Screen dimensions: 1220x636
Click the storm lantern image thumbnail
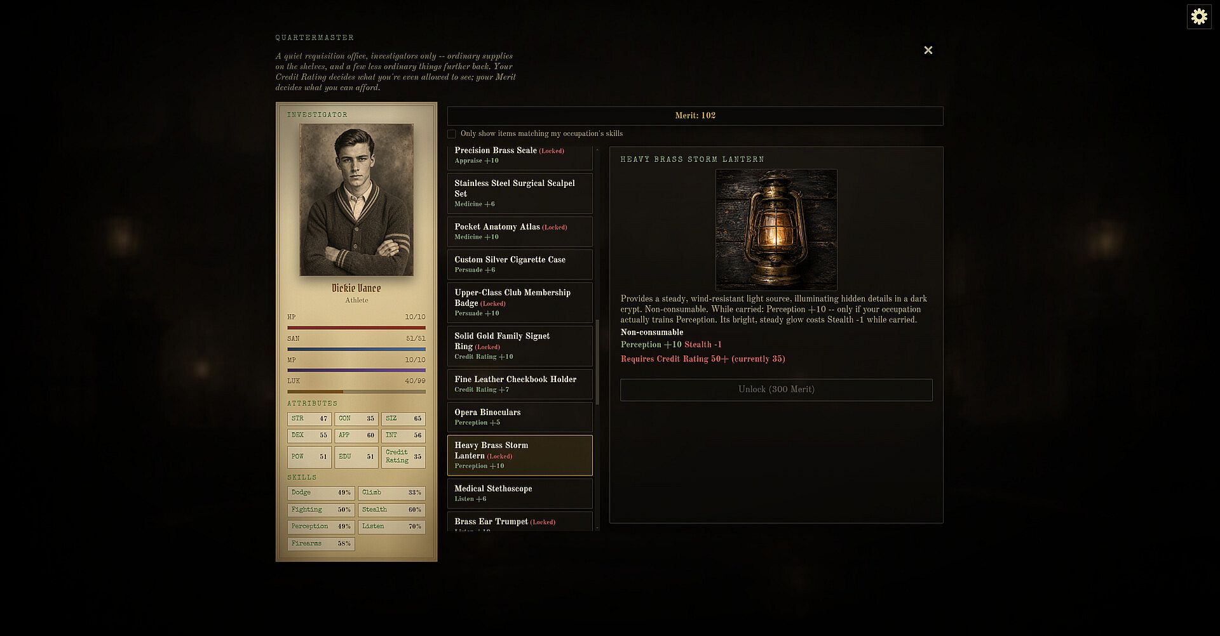click(776, 230)
